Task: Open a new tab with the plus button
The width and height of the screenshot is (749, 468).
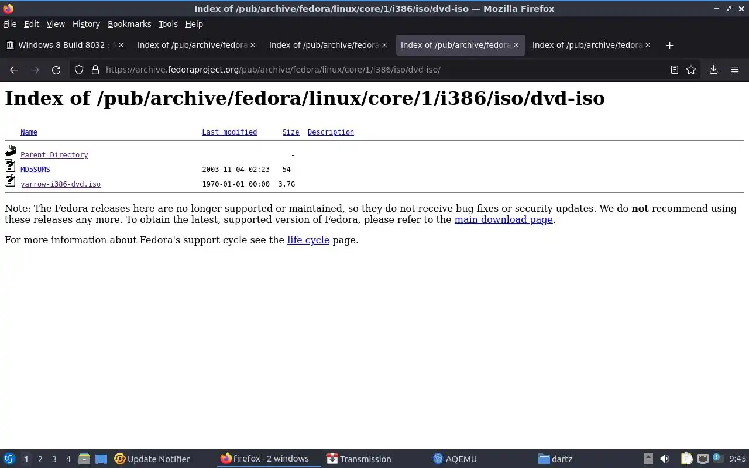Action: tap(669, 45)
